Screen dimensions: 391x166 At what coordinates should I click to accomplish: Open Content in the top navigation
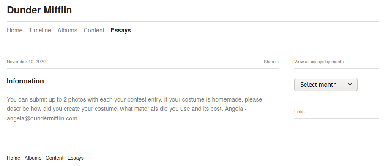click(94, 30)
